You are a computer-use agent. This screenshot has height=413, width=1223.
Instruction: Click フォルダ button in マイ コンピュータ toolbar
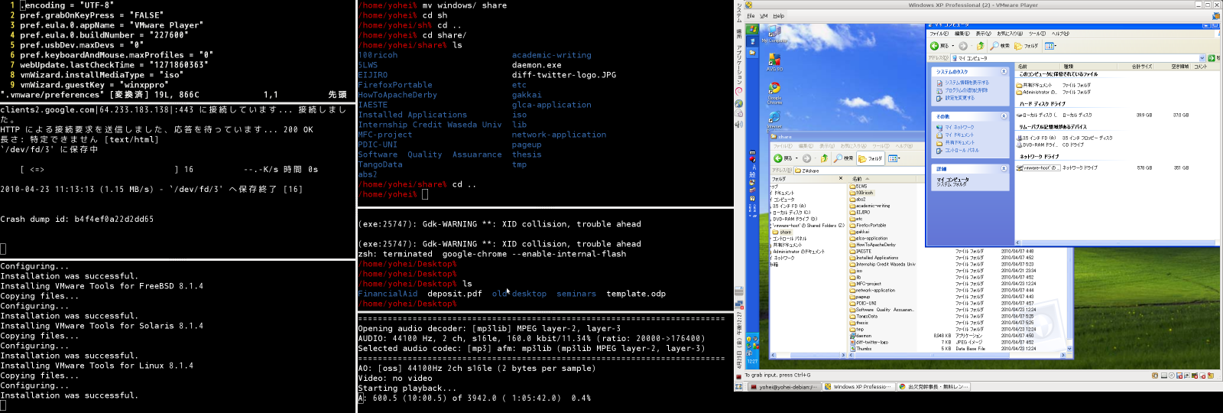click(x=1027, y=46)
